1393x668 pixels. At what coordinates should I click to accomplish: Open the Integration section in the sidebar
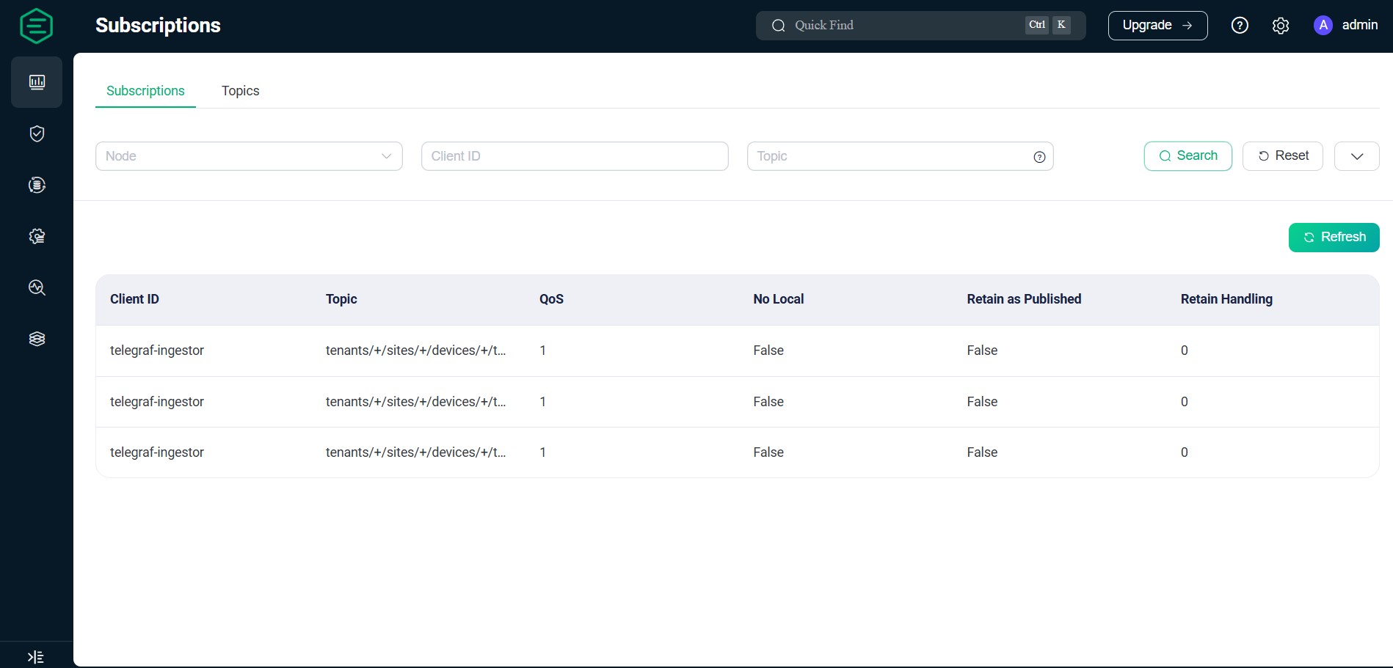[36, 185]
